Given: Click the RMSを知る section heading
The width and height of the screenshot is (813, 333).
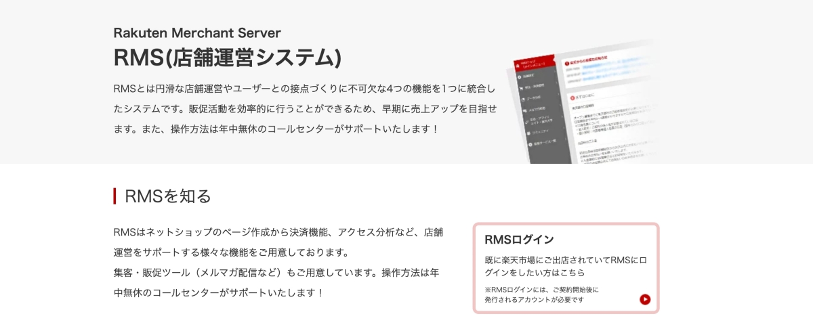Looking at the screenshot, I should (x=168, y=196).
